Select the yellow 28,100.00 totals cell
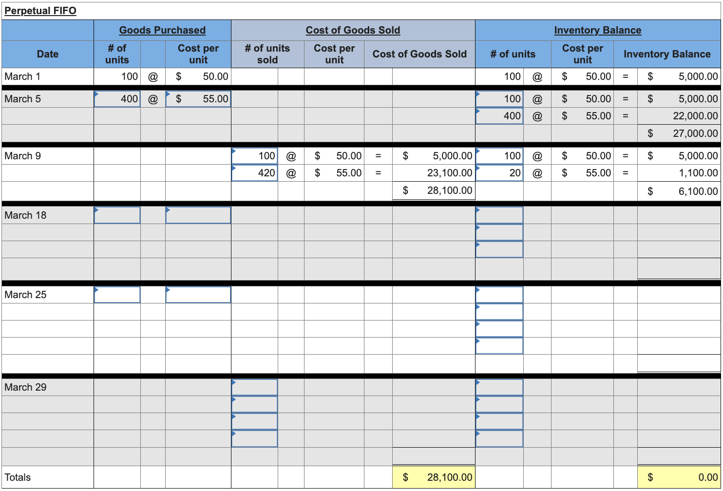Screen dimensions: 723x491 [434, 477]
